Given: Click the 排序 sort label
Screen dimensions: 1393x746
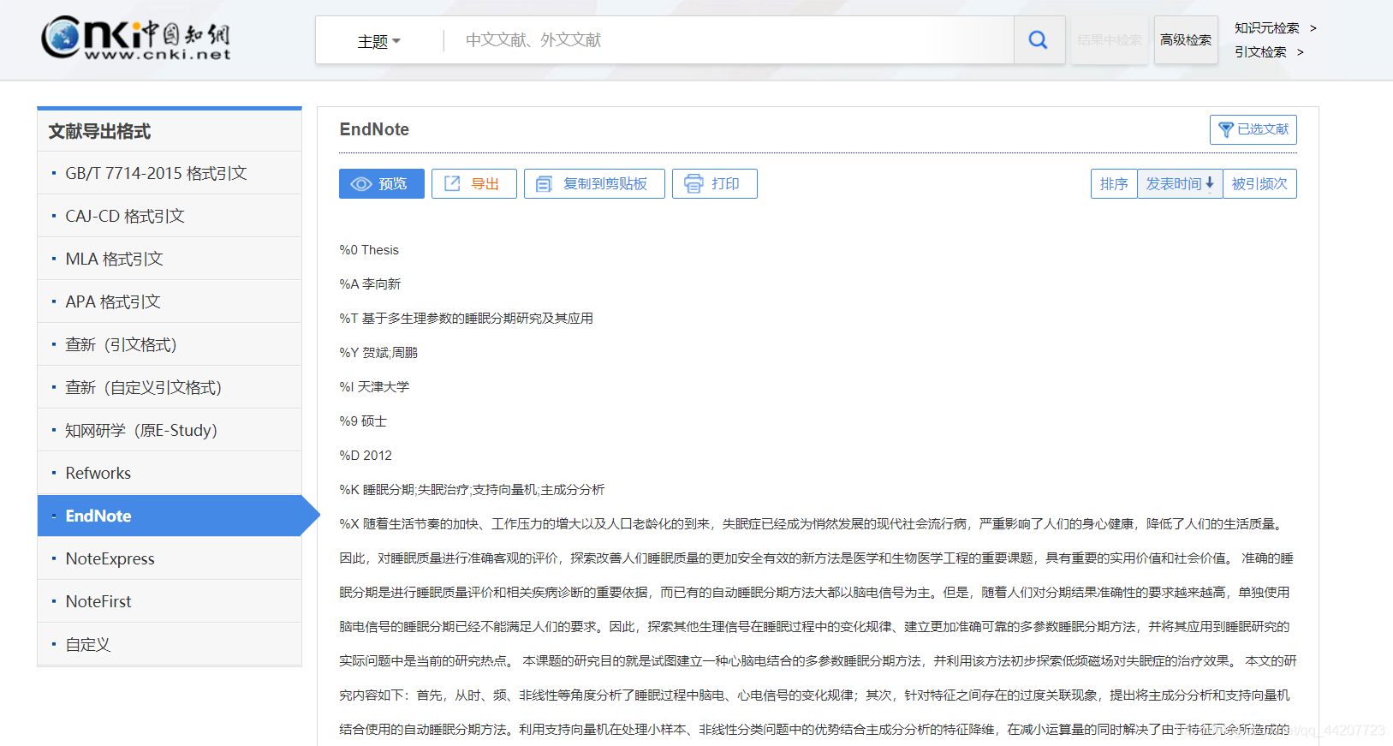Looking at the screenshot, I should pos(1114,183).
